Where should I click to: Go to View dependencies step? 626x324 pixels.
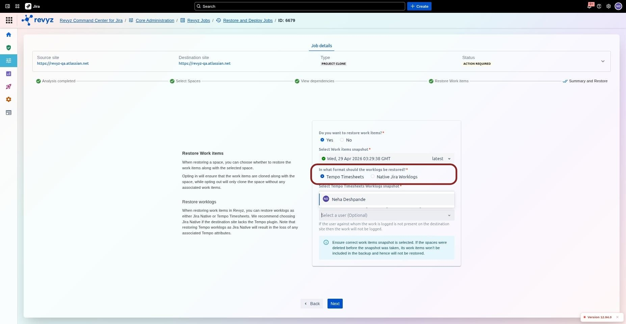315,81
